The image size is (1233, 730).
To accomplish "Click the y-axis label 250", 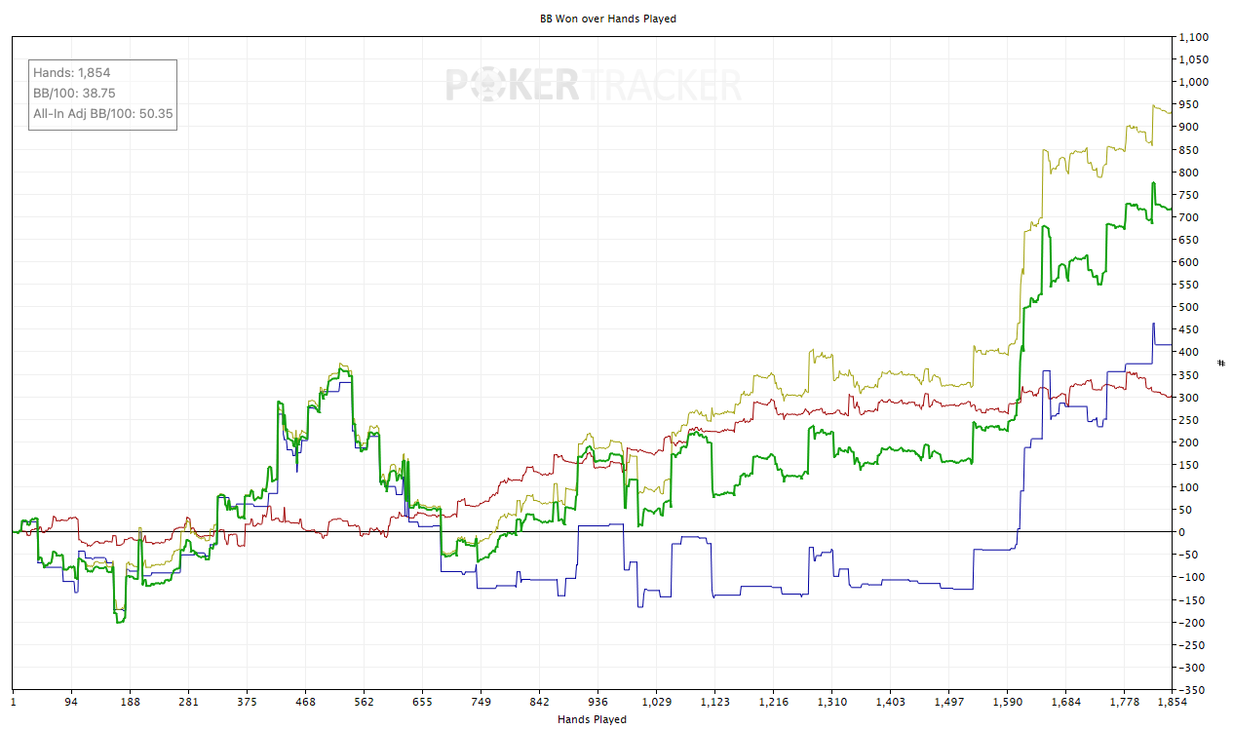I will [1188, 419].
